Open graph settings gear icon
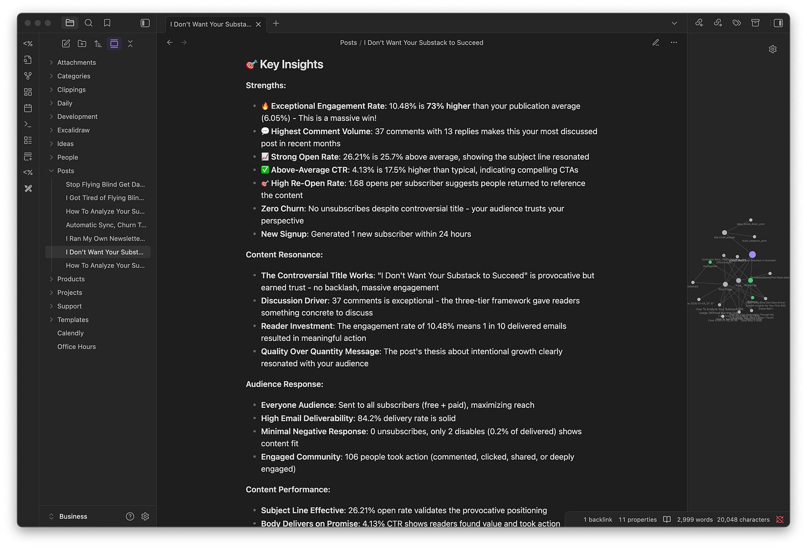 (x=773, y=49)
